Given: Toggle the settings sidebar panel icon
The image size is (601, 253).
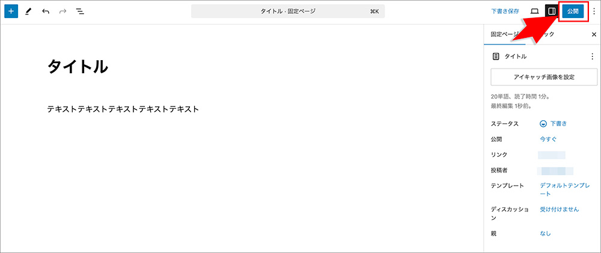Looking at the screenshot, I should 552,11.
